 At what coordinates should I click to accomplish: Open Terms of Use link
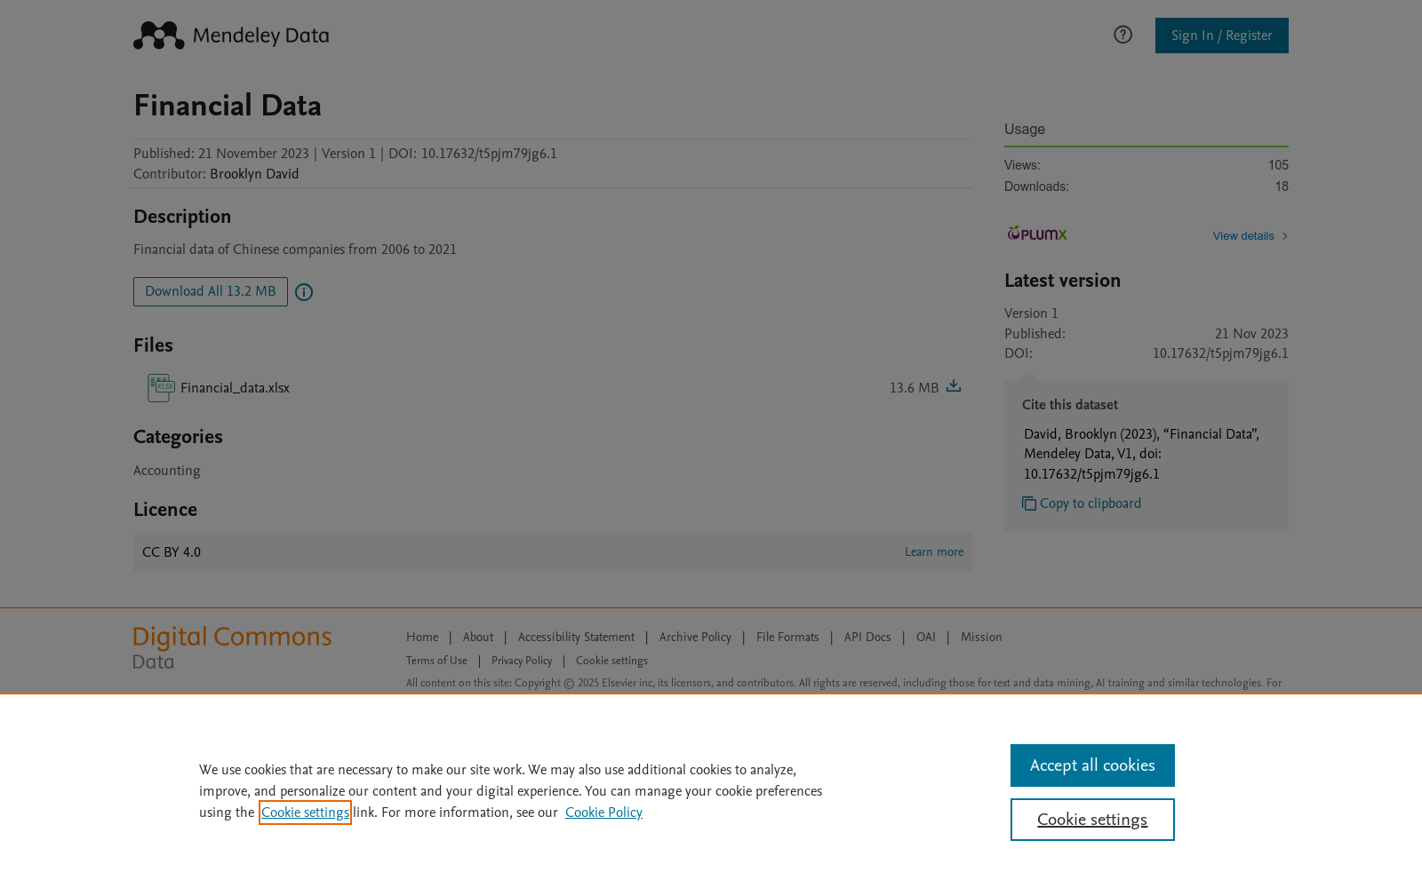(436, 661)
